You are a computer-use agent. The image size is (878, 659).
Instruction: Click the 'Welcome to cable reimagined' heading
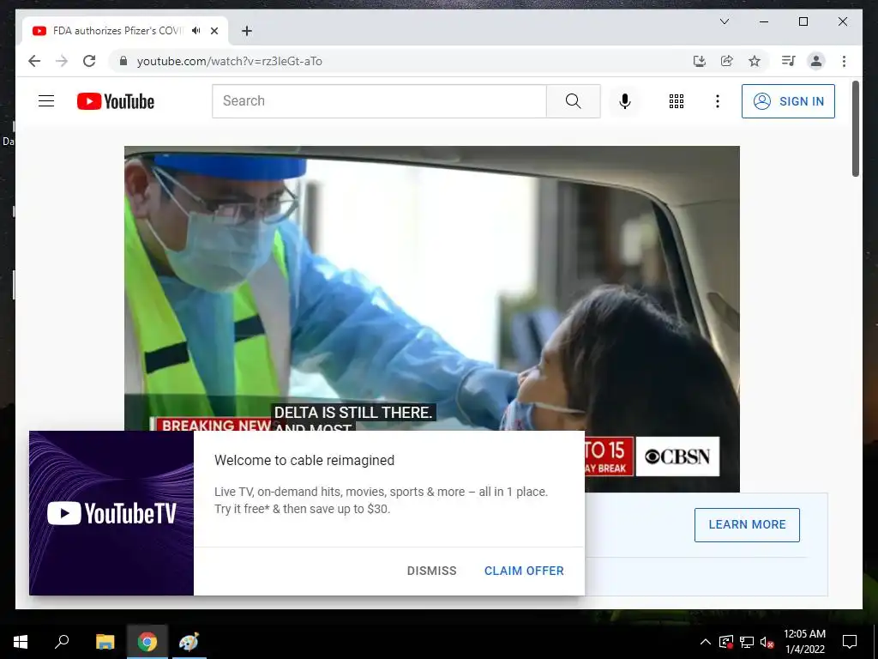coord(304,460)
